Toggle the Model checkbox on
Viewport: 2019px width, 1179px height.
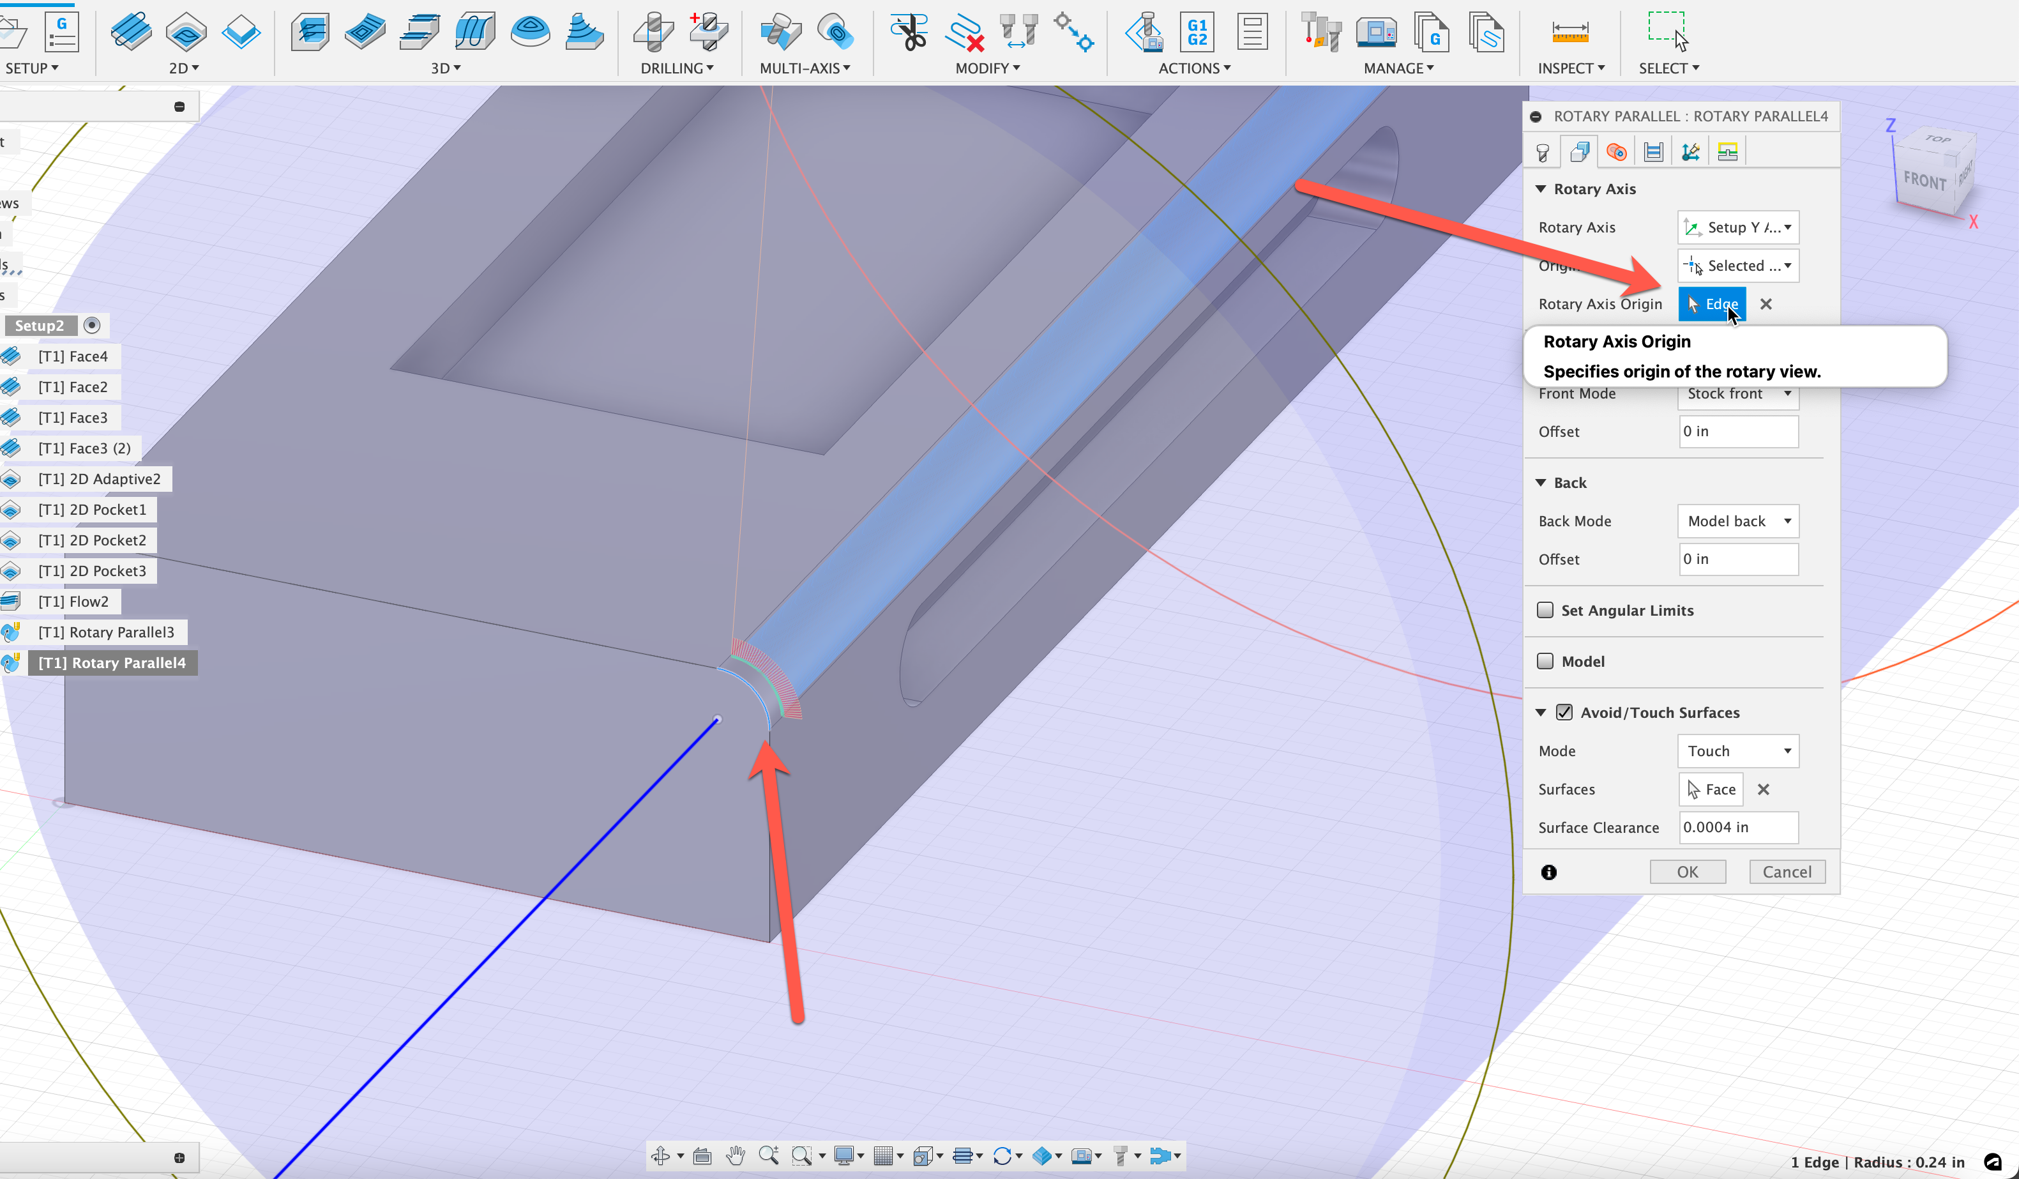point(1545,661)
